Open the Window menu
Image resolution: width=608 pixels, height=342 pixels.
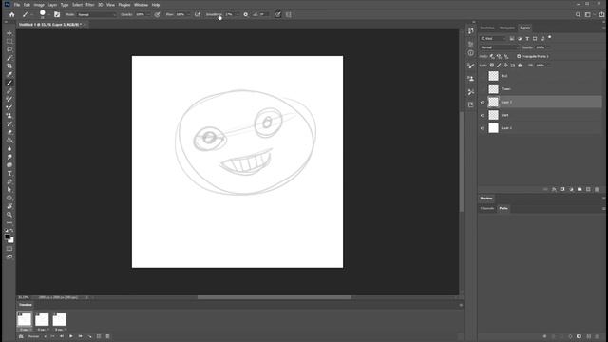pos(141,5)
